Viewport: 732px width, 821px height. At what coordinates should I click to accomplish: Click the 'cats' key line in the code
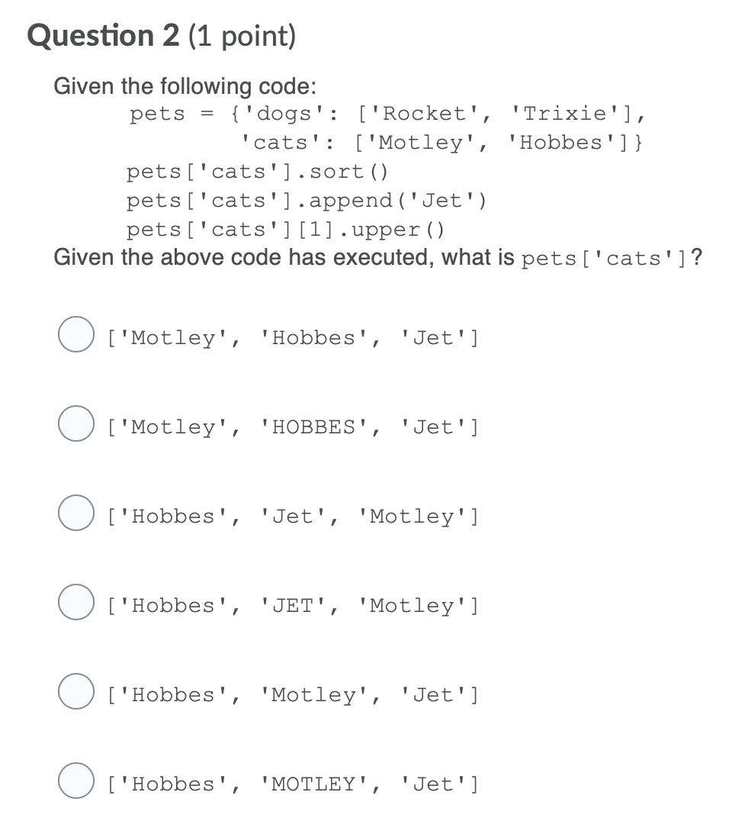click(442, 142)
